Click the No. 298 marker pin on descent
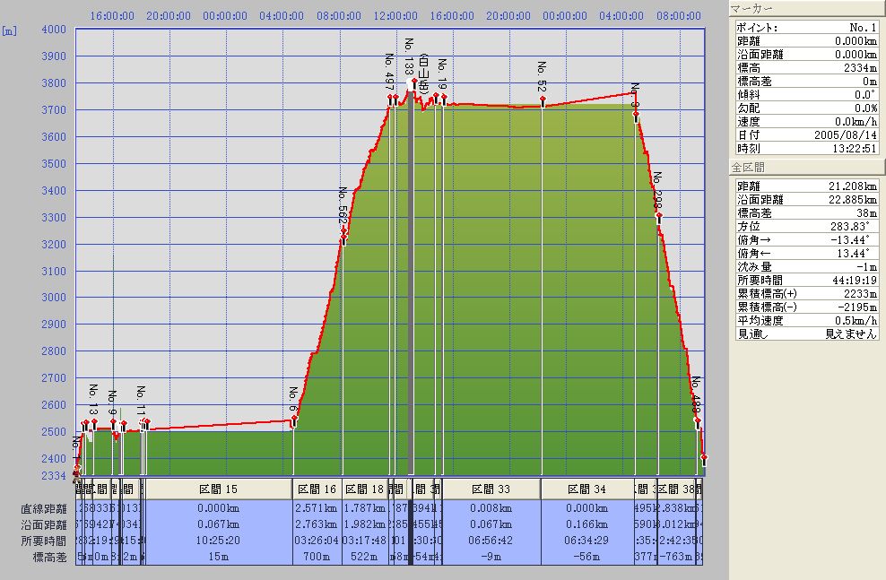 pos(658,216)
